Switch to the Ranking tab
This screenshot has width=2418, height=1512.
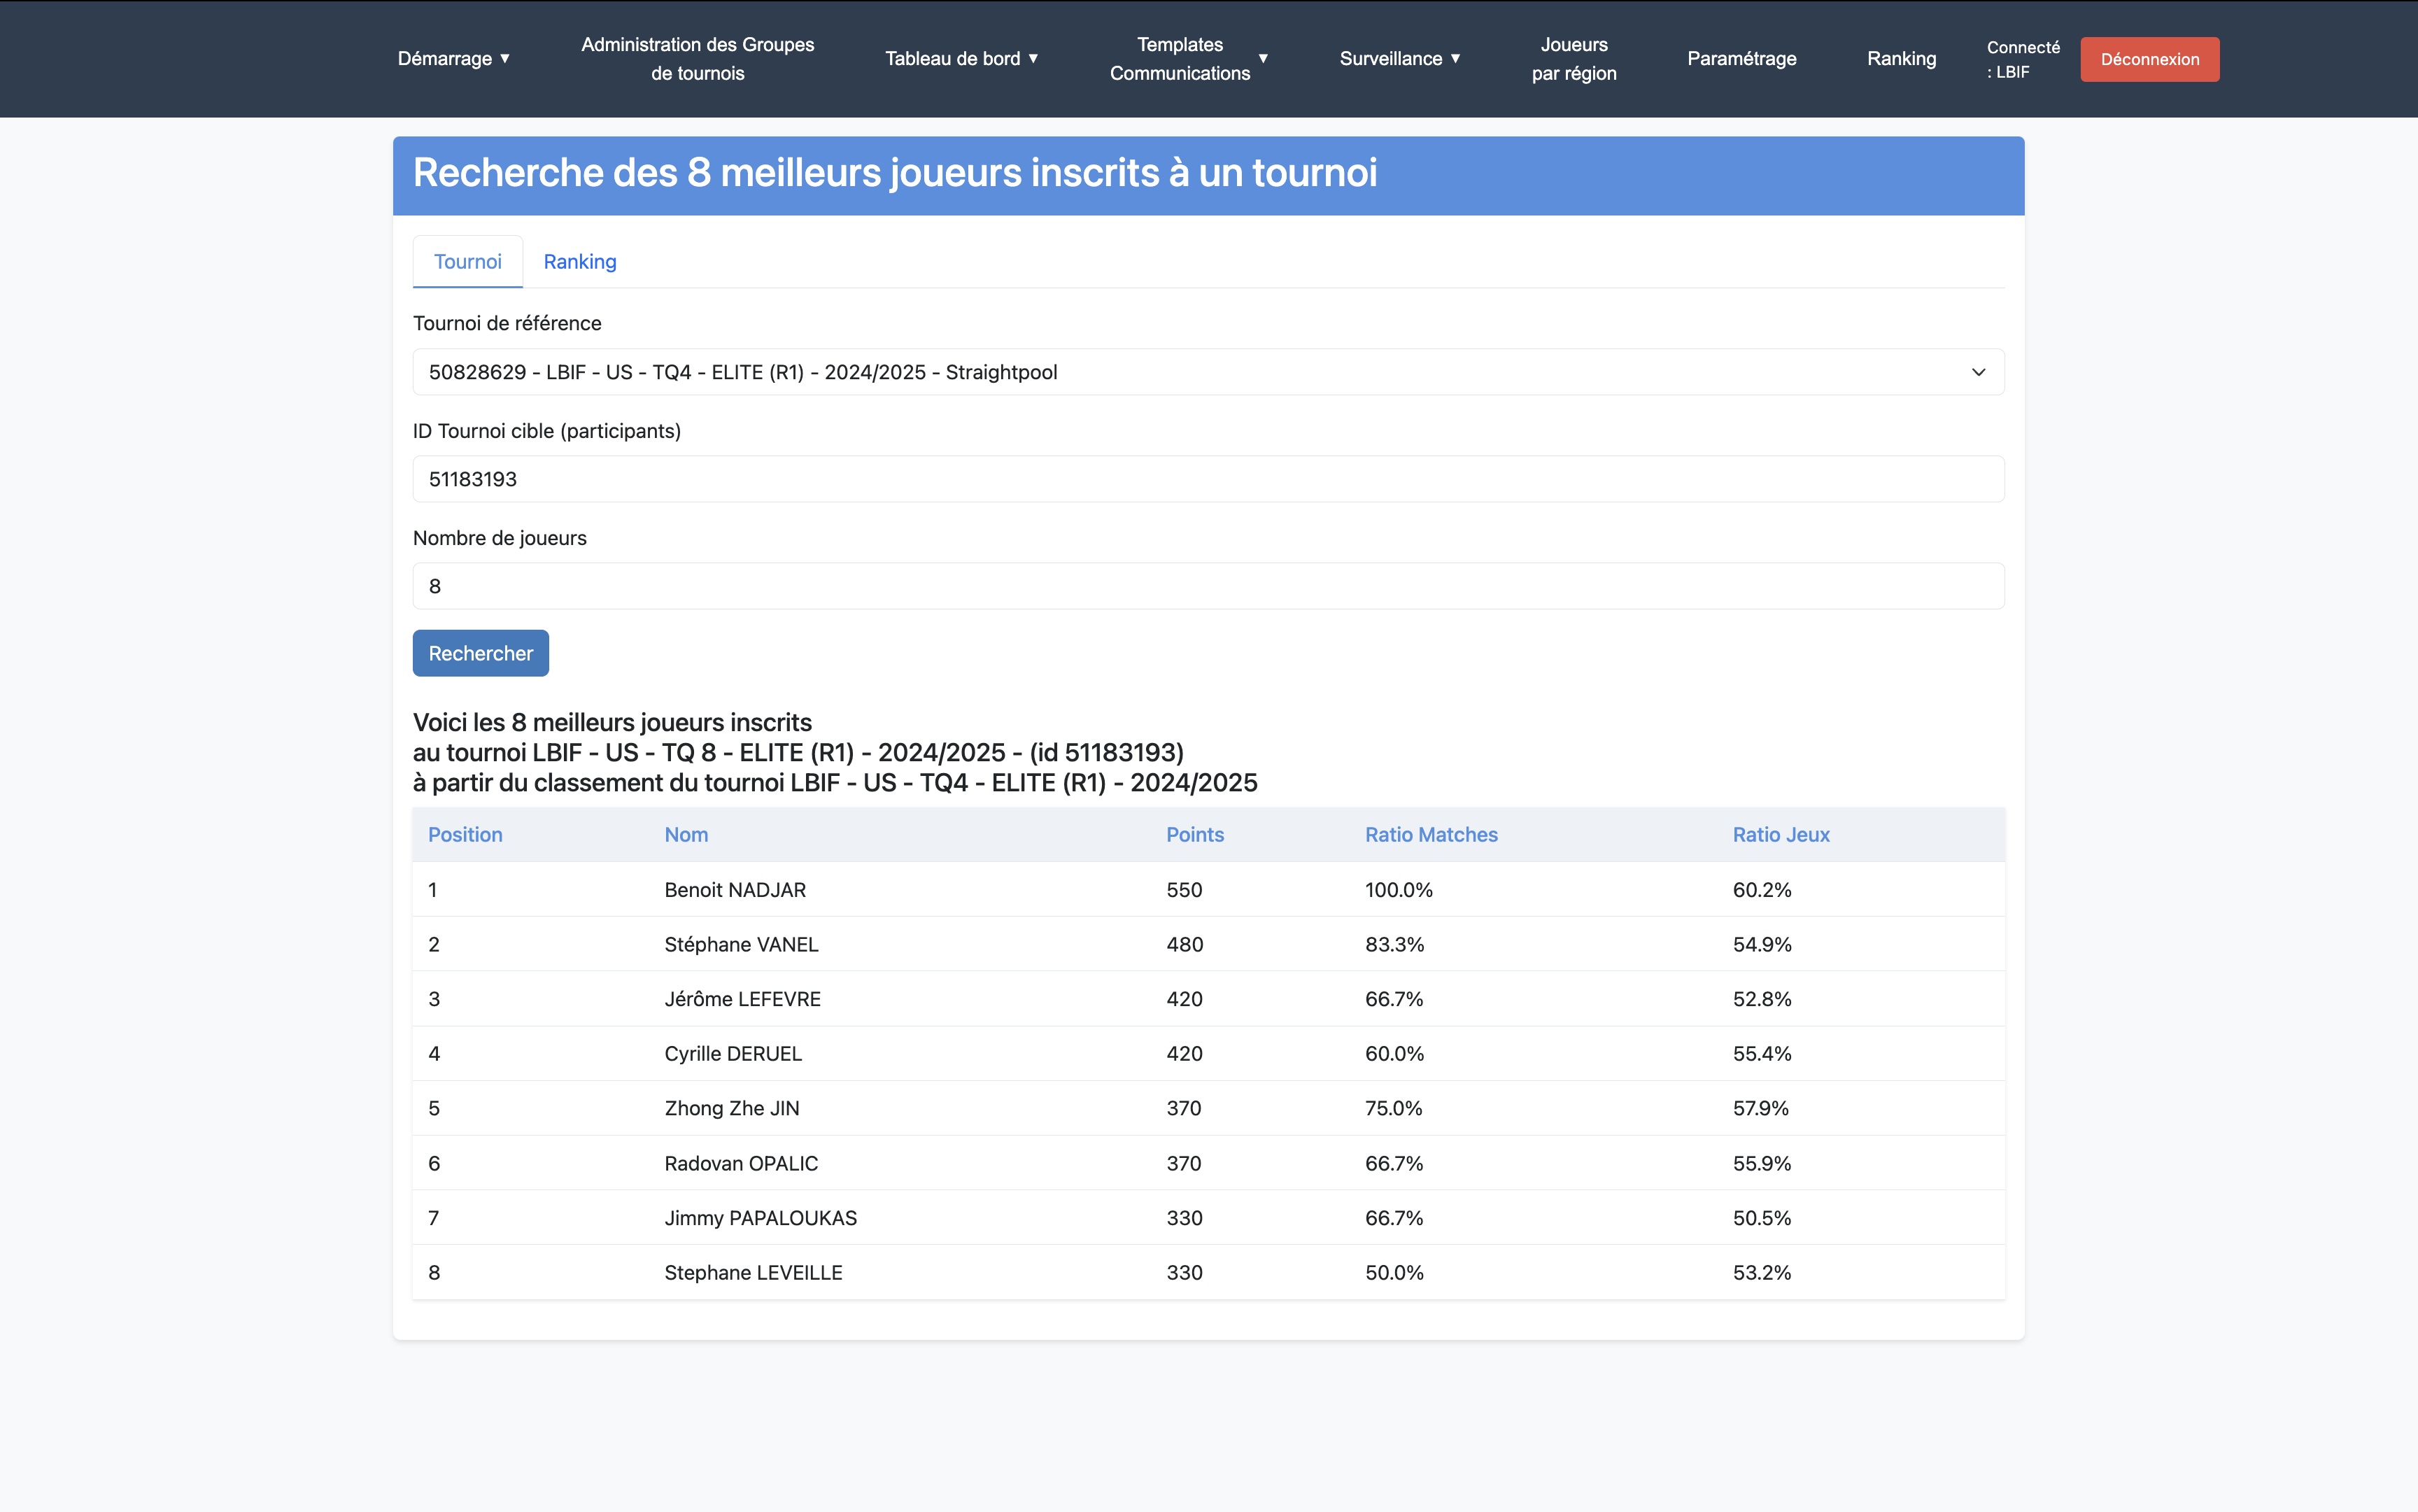[579, 262]
